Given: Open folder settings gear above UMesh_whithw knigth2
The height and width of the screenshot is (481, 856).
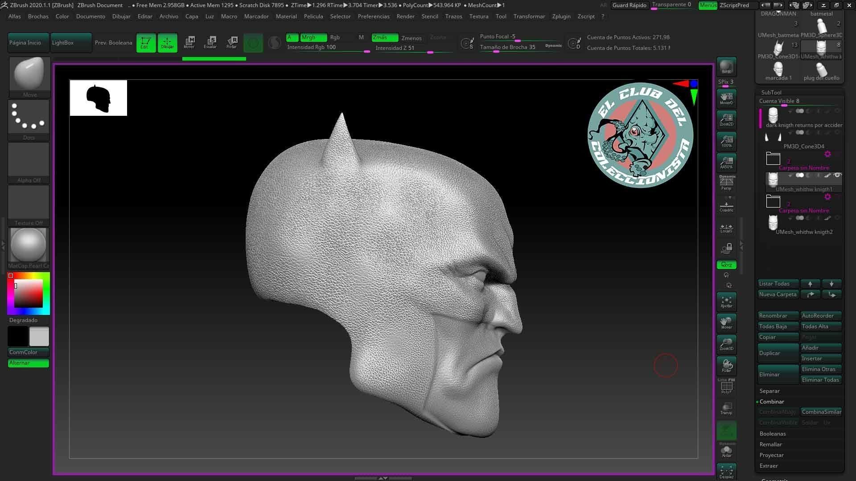Looking at the screenshot, I should 827,197.
